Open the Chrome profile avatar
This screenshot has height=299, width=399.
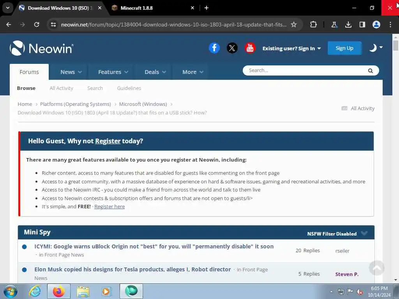[x=376, y=25]
